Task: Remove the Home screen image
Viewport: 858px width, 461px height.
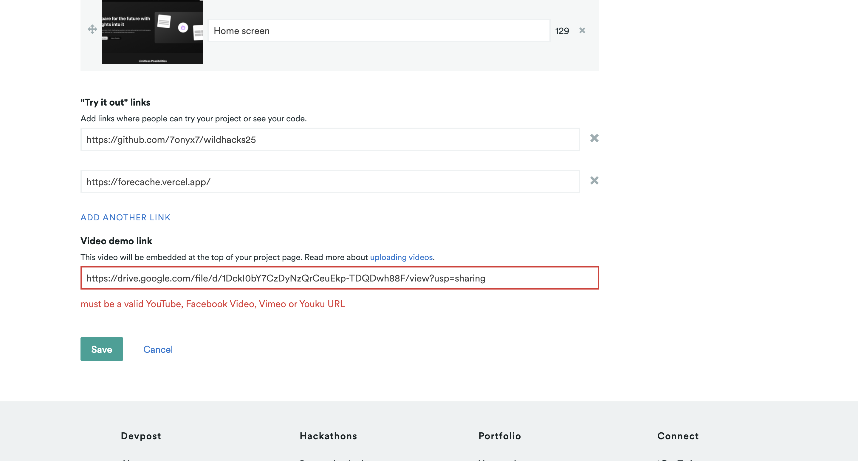Action: coord(582,31)
